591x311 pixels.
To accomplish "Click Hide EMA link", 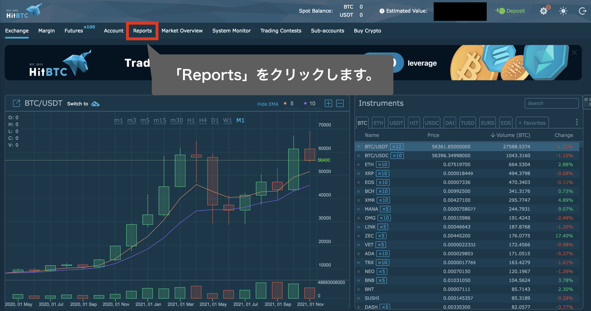I will point(268,104).
